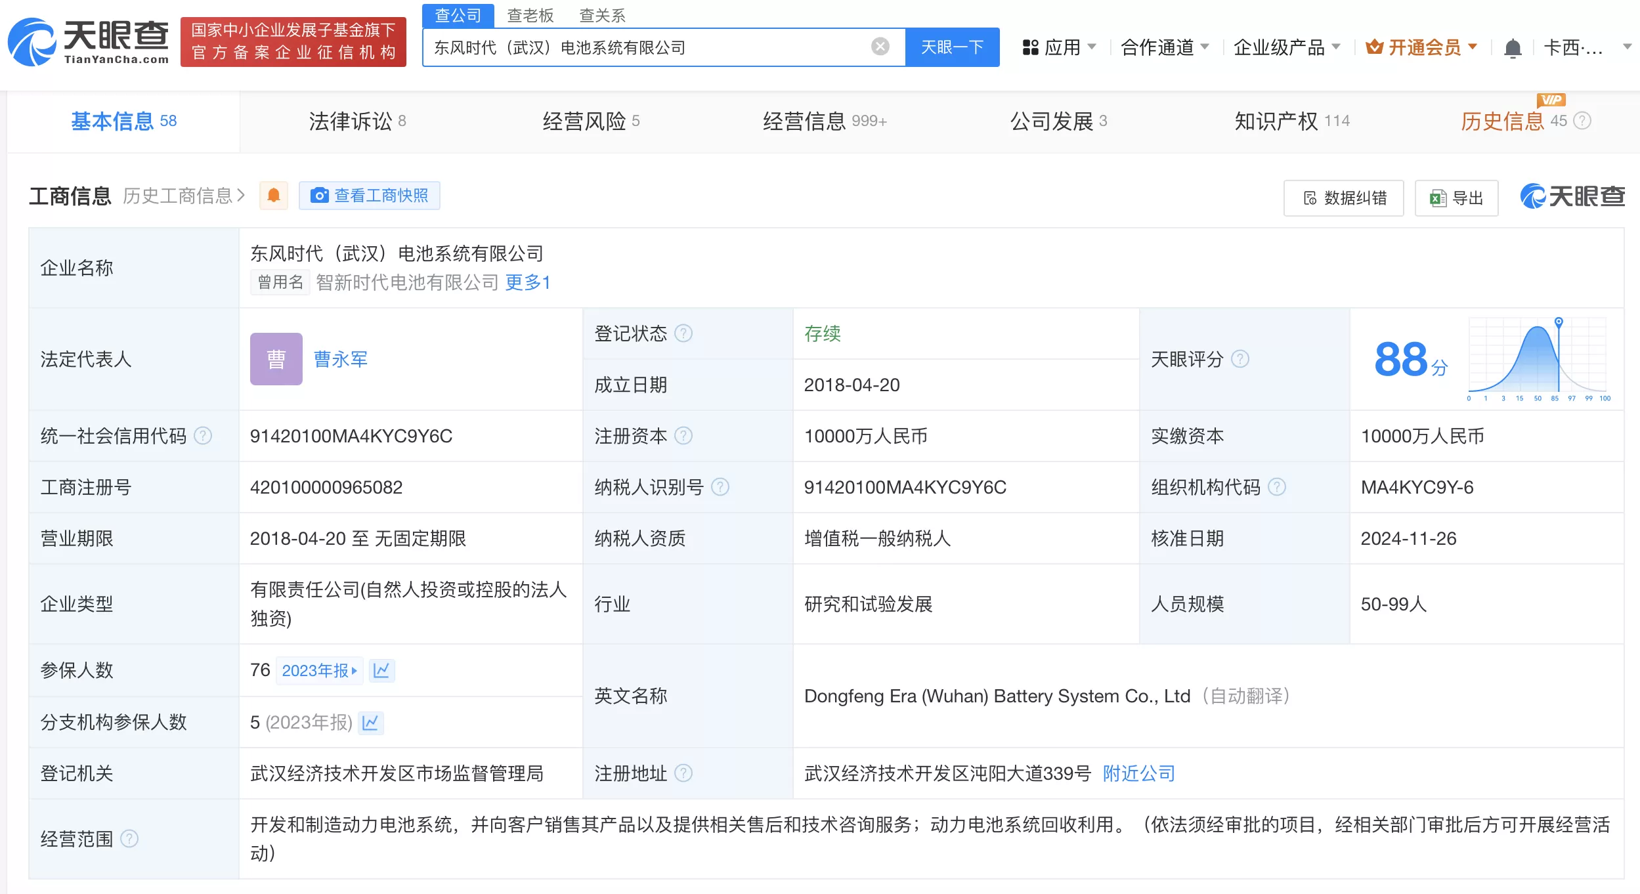
Task: Click 研究和试验发展 industry value
Action: [x=868, y=604]
